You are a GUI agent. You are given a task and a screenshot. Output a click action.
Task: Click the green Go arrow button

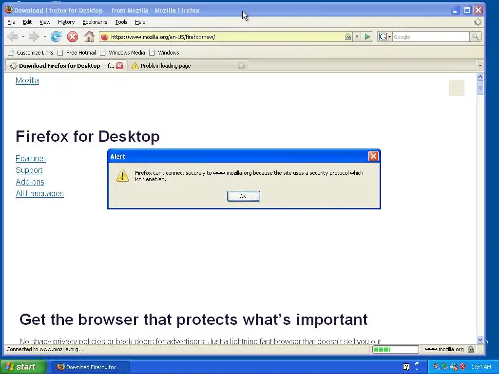[367, 37]
